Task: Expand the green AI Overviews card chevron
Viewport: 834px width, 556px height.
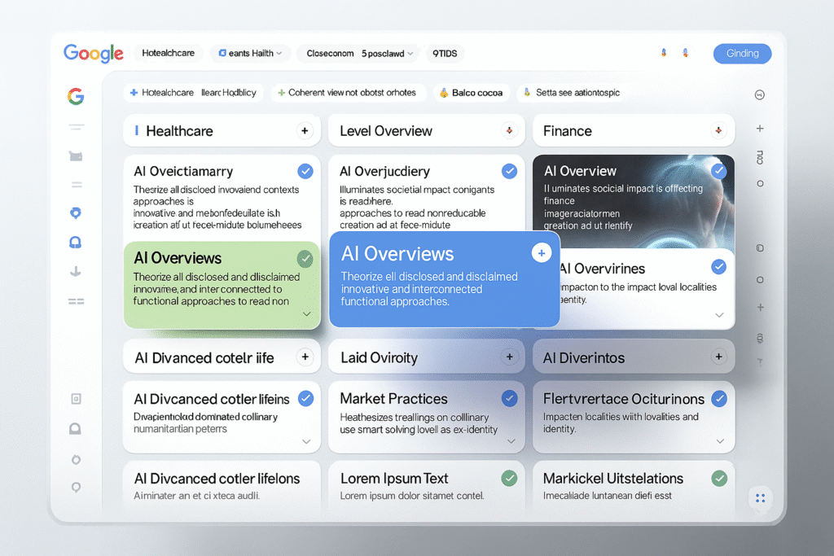Action: click(x=306, y=313)
